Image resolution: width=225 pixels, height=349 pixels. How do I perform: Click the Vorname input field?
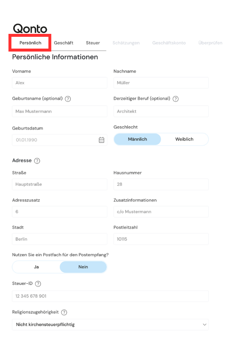point(60,83)
